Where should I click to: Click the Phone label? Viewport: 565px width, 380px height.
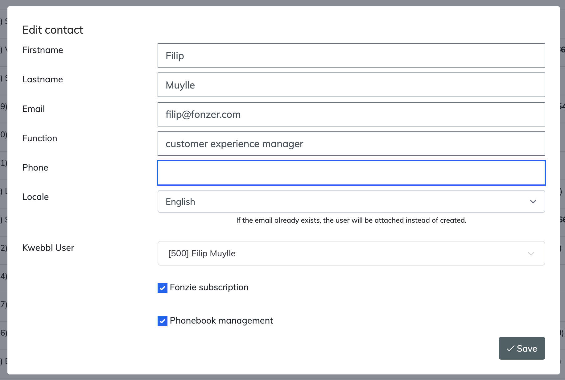click(35, 167)
